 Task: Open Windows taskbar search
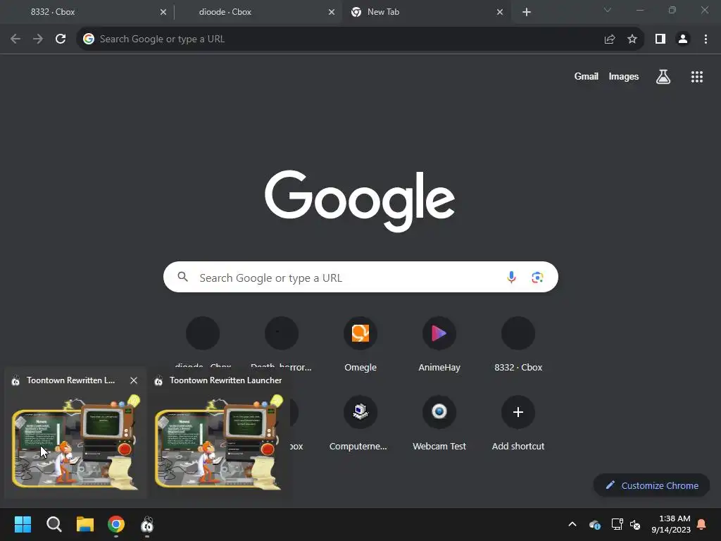point(54,524)
